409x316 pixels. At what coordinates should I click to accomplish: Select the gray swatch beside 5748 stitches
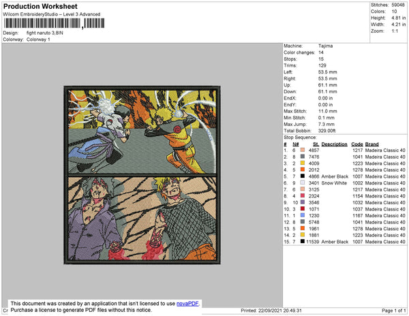click(x=302, y=222)
